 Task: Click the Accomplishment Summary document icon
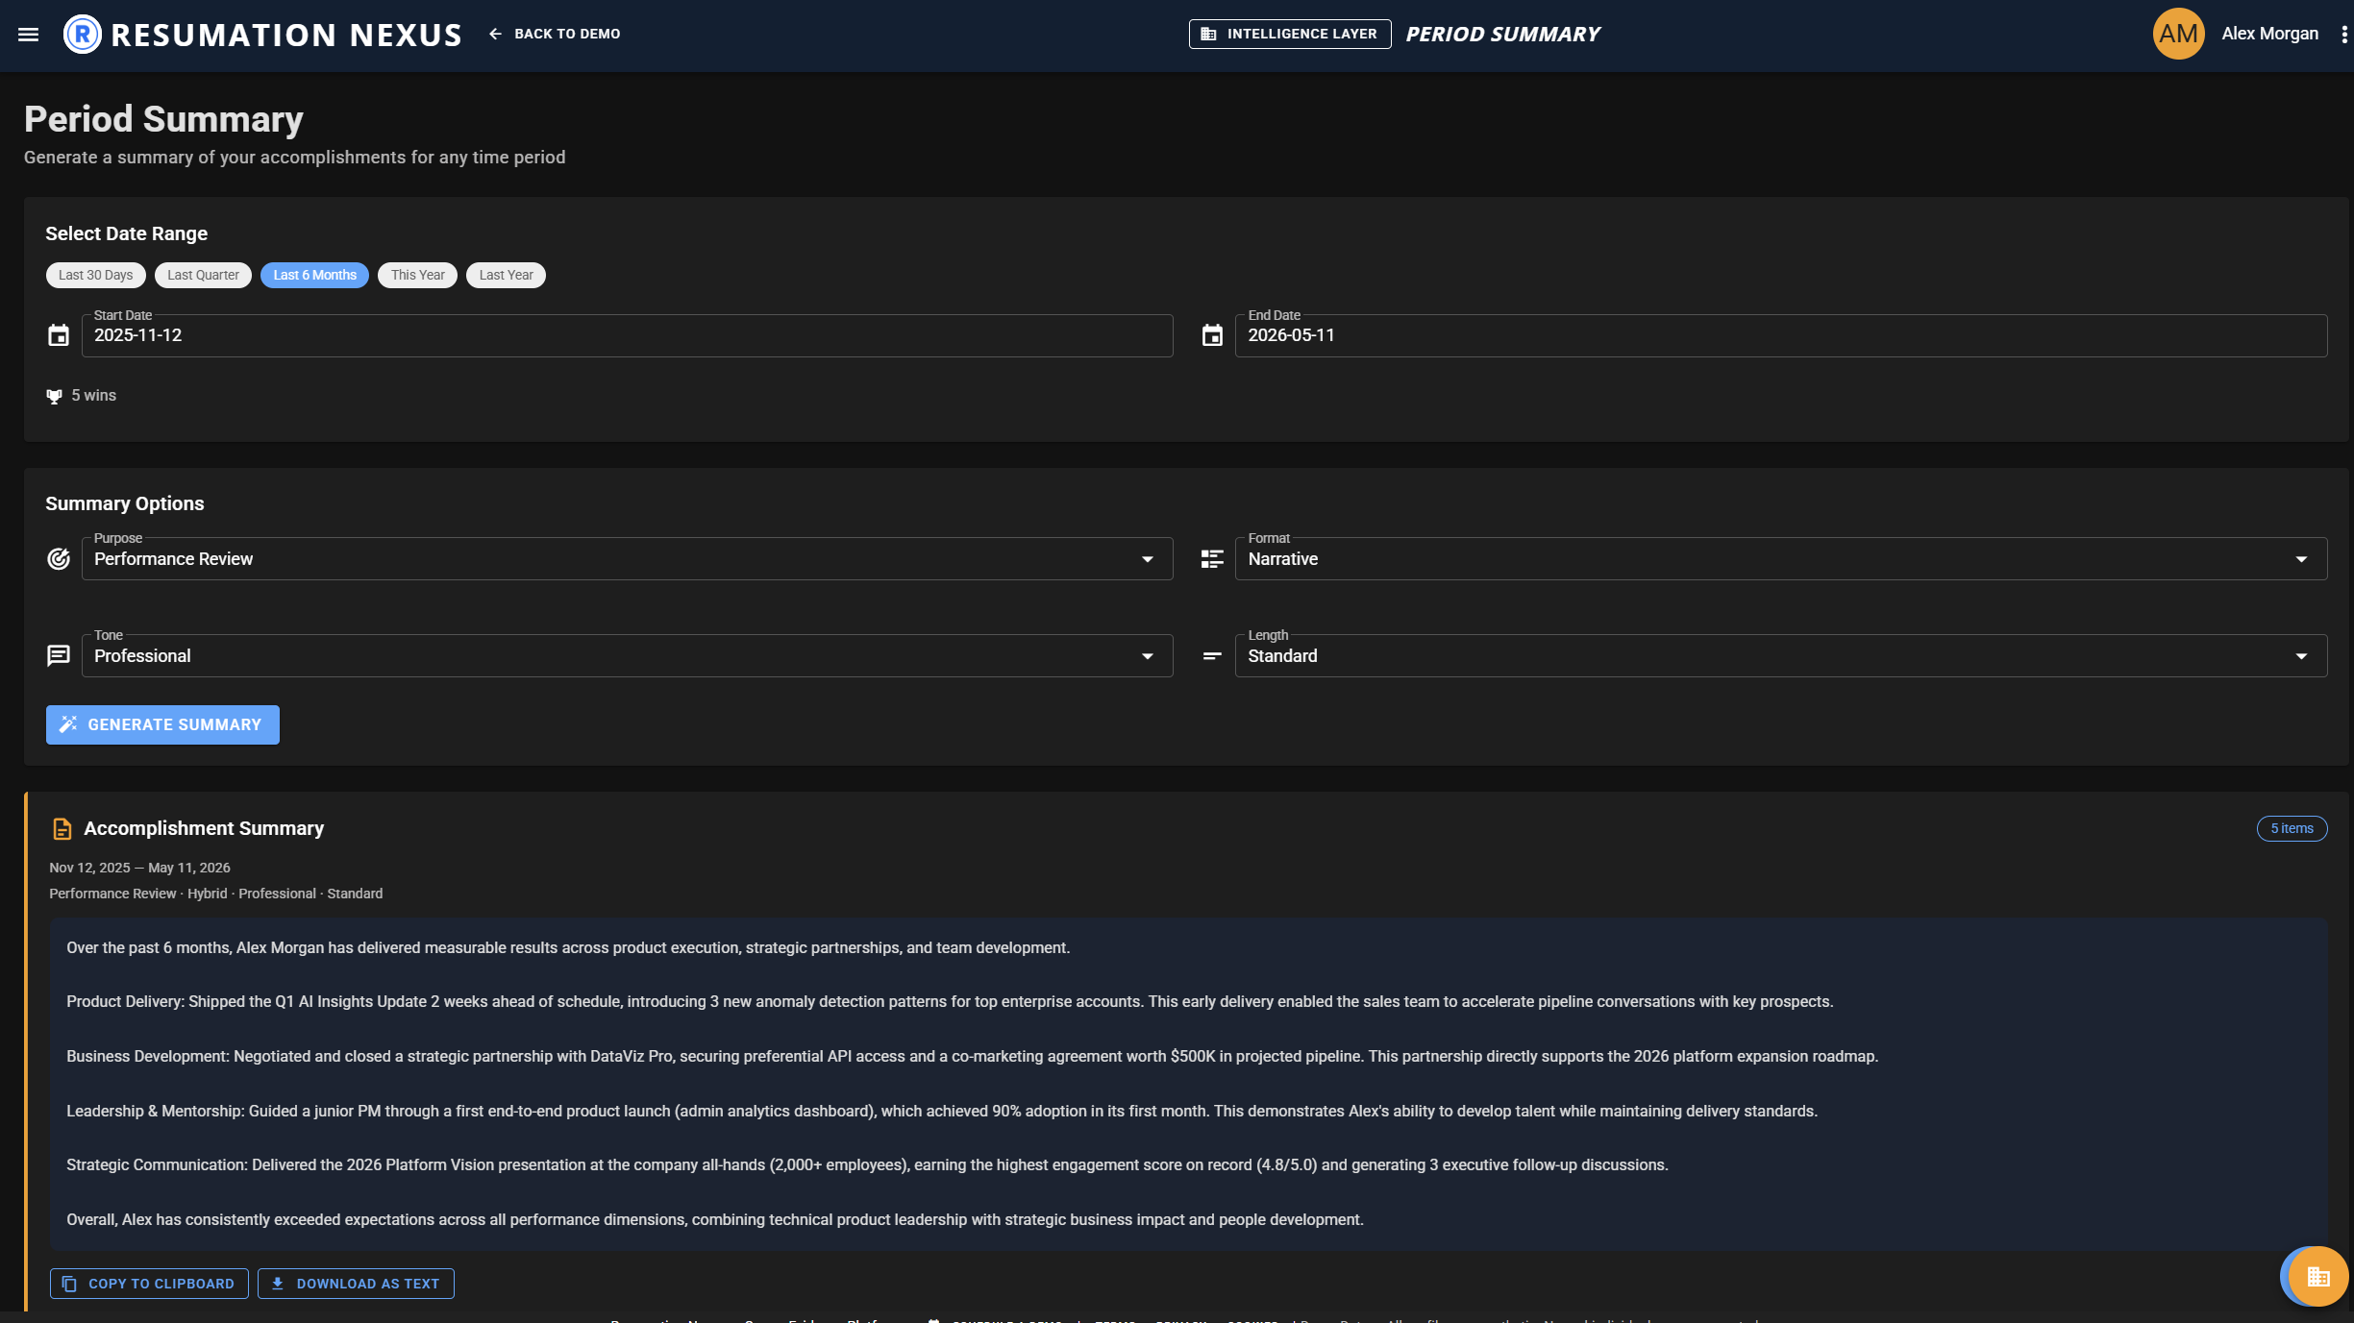[62, 829]
